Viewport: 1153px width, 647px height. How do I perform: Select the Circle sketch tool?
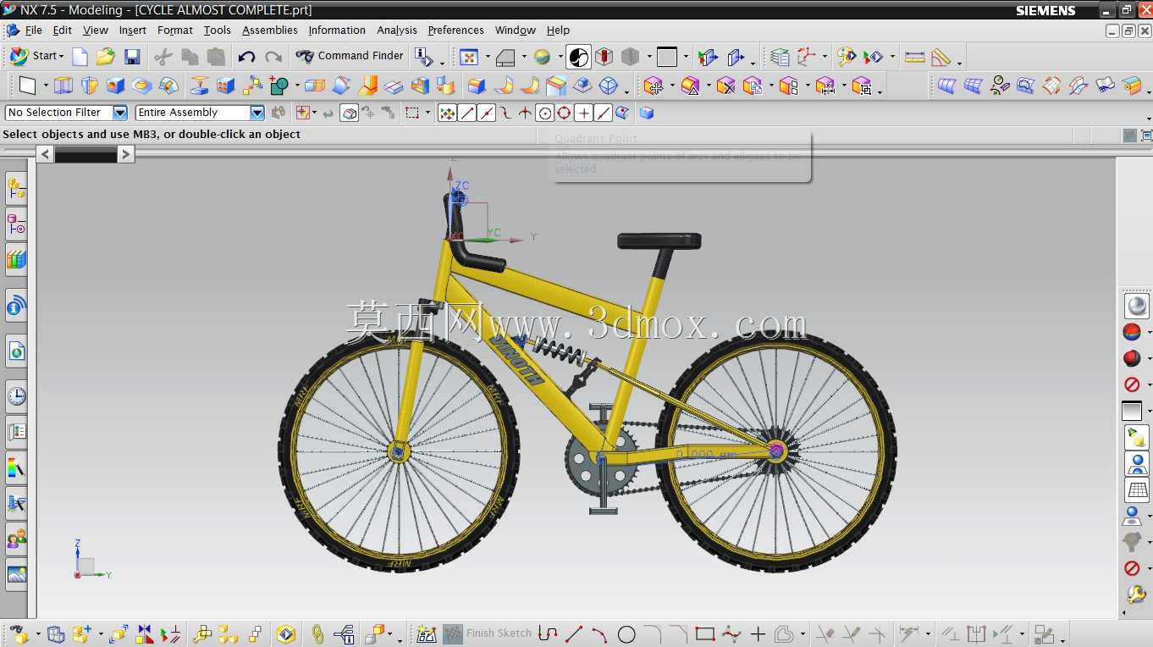(x=626, y=633)
